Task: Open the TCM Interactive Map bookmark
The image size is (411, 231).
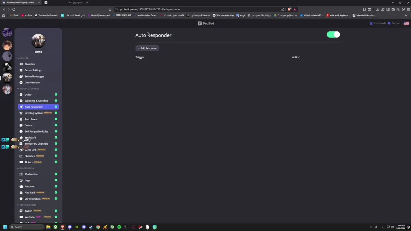Action: coord(223,15)
